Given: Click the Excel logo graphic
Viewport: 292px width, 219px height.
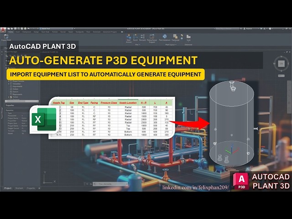Looking at the screenshot, I should pos(44,120).
